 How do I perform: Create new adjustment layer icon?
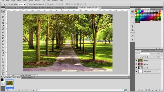[x=149, y=90]
